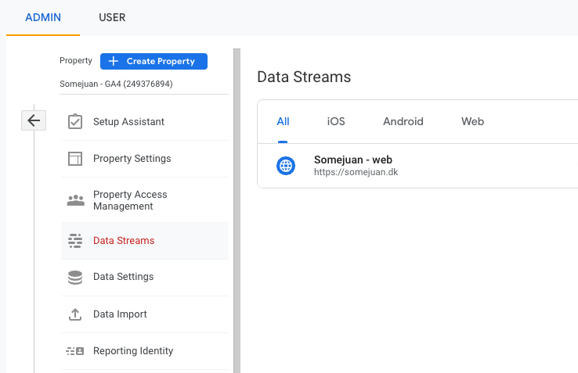Click the Setup Assistant checklist icon
This screenshot has width=578, height=373.
[75, 122]
